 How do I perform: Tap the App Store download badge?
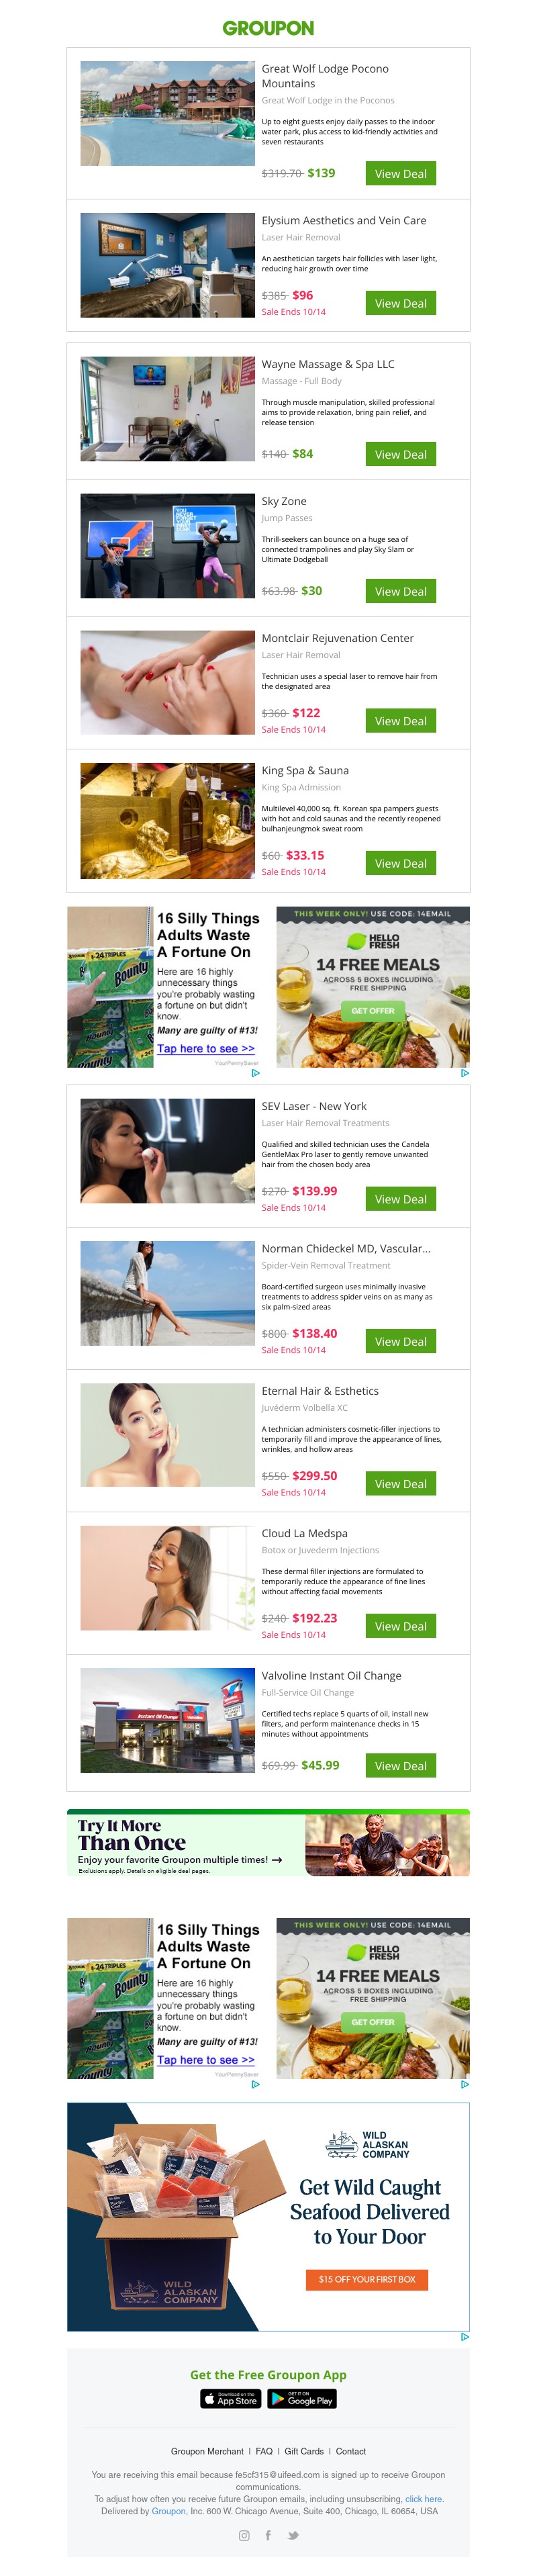point(231,2399)
